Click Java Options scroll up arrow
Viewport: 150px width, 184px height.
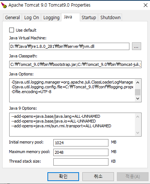(137, 82)
